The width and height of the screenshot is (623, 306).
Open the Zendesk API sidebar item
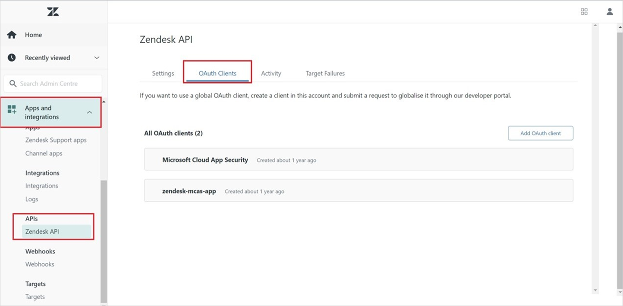(x=42, y=231)
